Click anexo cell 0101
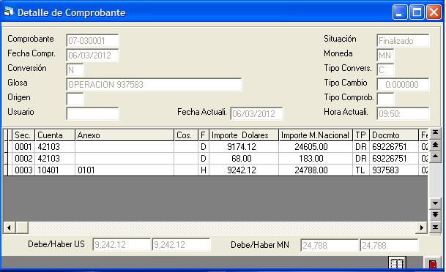 pos(124,170)
